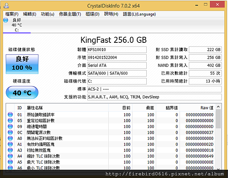Click the transfer mode field SATA/600 | SATA/600
This screenshot has width=228, height=178.
tap(117, 73)
